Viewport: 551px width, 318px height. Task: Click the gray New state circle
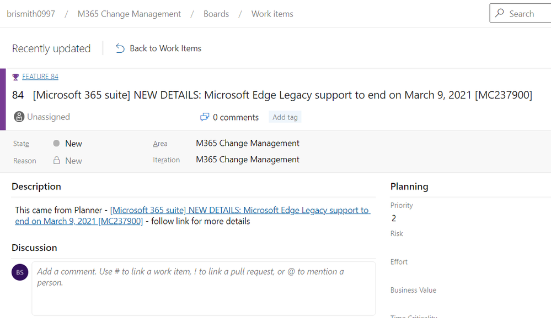[x=56, y=144]
